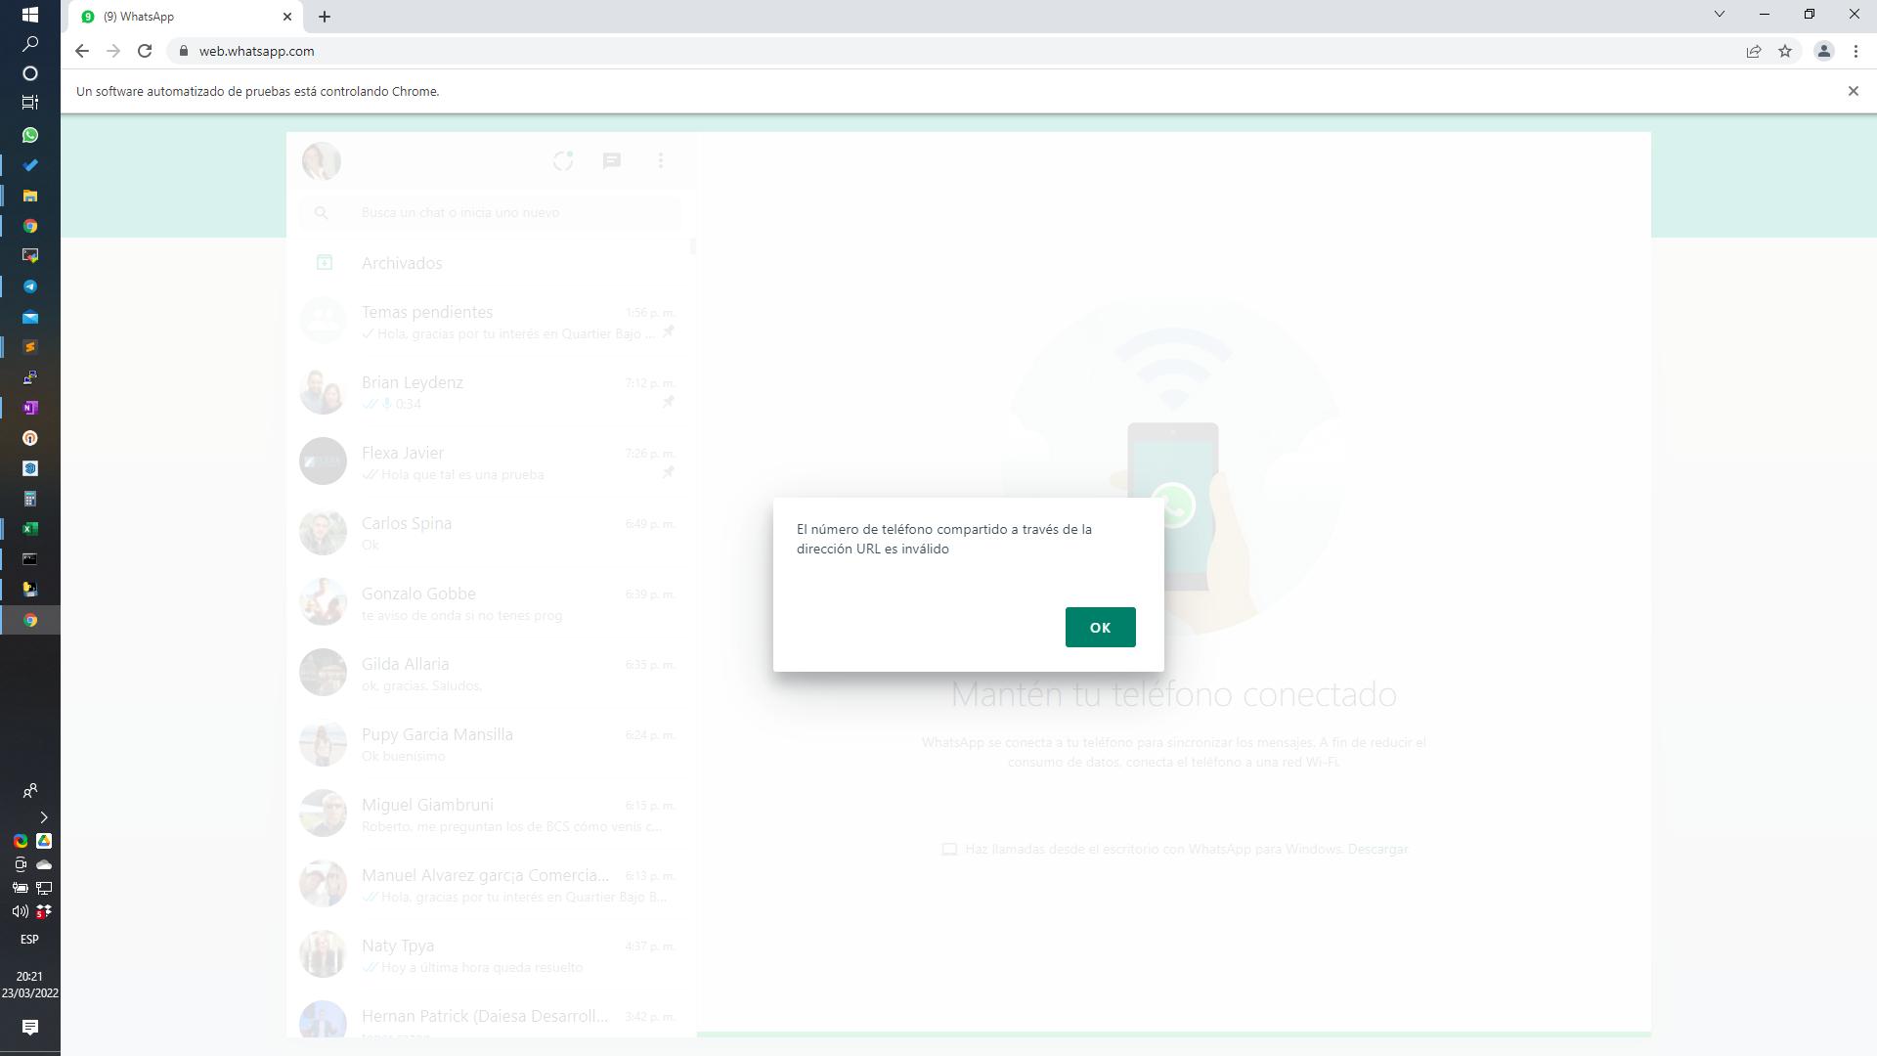Go back in Chrome

tap(82, 51)
